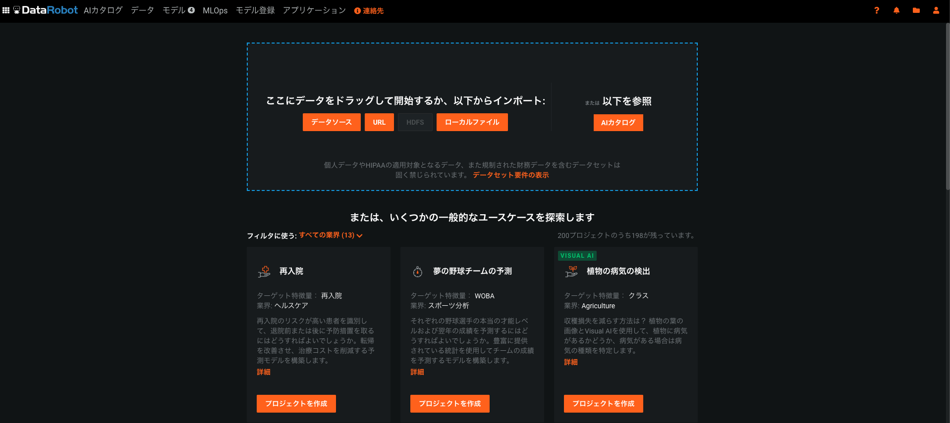Open the app grid launcher icon
The height and width of the screenshot is (423, 950).
6,10
